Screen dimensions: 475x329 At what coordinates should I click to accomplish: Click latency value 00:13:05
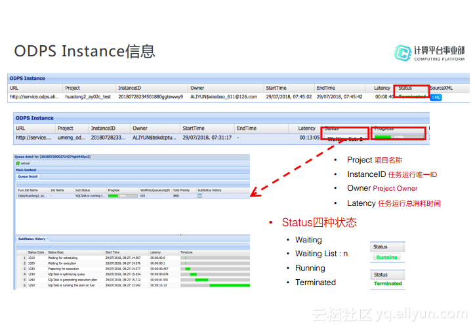click(x=309, y=138)
